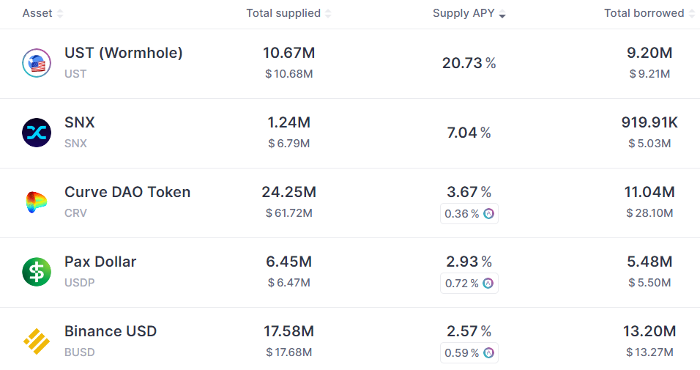Click the CRV ticker symbol
Viewport: 700px width, 370px height.
[75, 213]
